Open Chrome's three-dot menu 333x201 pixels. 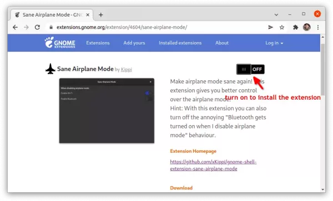(318, 27)
